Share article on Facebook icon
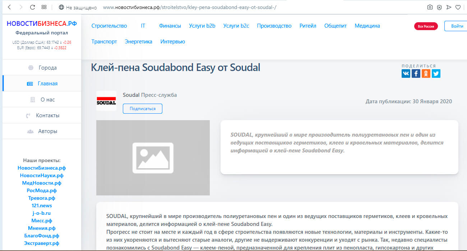Screen dimensions: 467x251 pyautogui.click(x=416, y=74)
